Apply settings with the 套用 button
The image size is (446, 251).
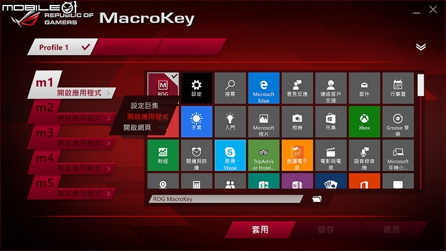(260, 229)
